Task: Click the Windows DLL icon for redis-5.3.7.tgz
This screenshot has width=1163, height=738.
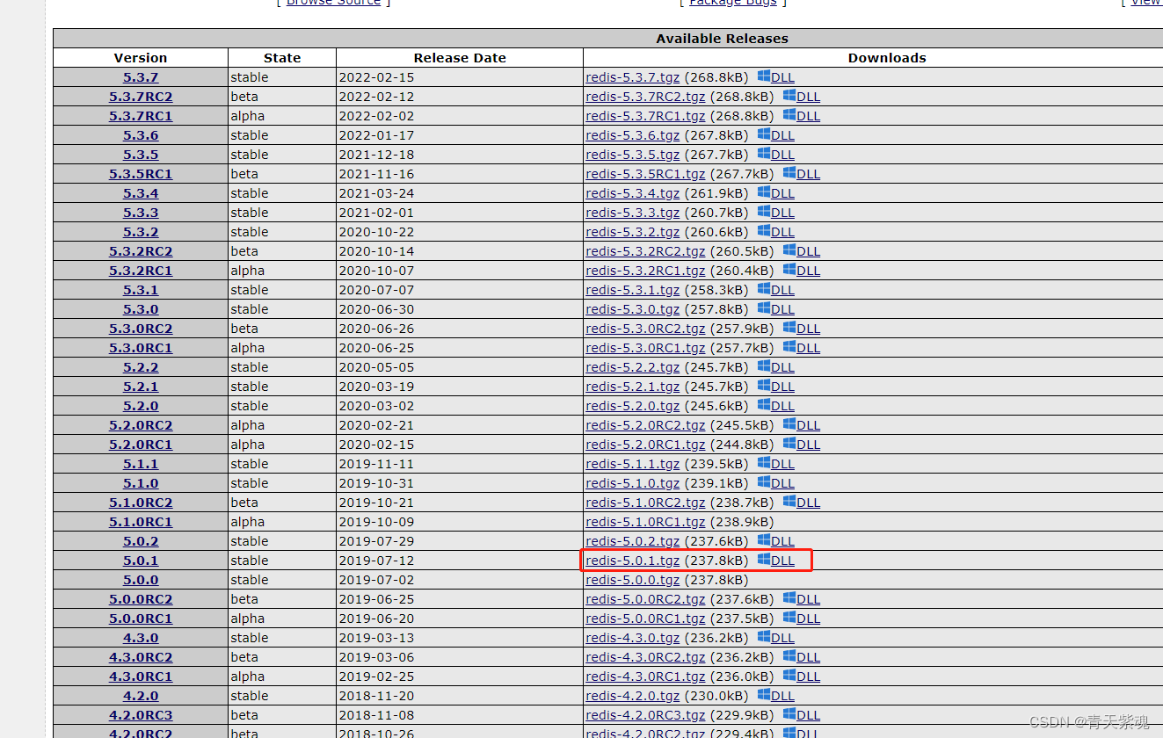Action: pos(763,76)
